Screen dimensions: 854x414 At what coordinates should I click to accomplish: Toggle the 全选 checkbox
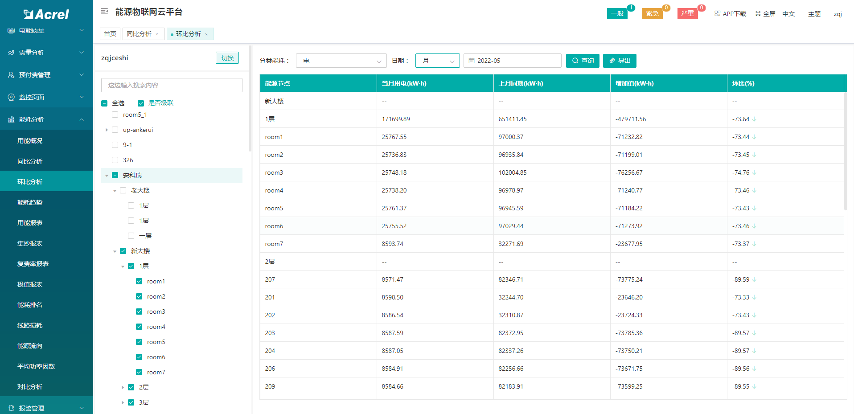click(104, 103)
